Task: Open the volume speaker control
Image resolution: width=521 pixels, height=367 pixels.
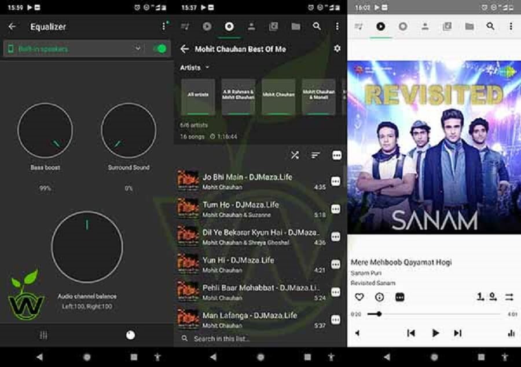Action: pyautogui.click(x=358, y=333)
